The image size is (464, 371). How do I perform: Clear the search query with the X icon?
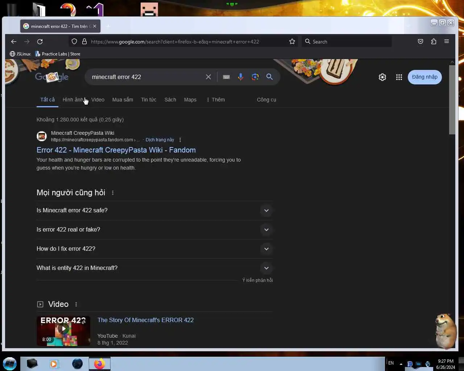click(208, 77)
